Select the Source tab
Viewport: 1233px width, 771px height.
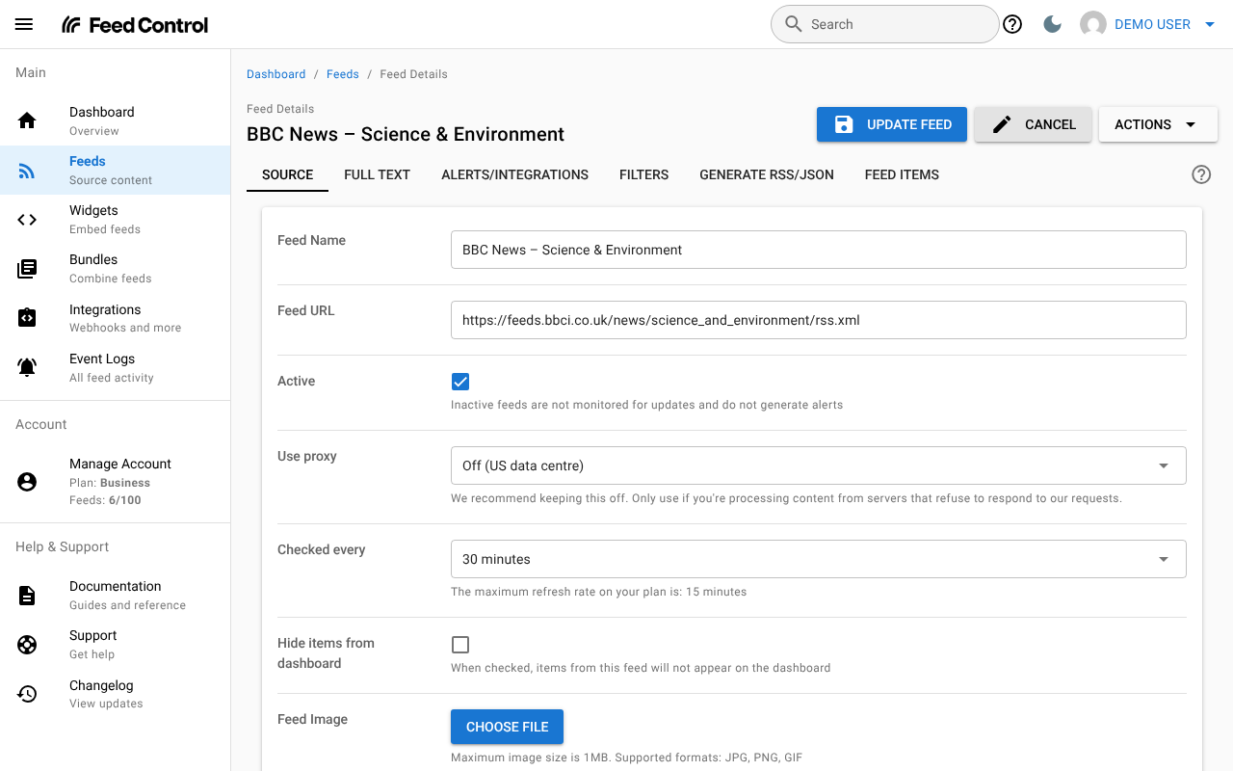288,174
